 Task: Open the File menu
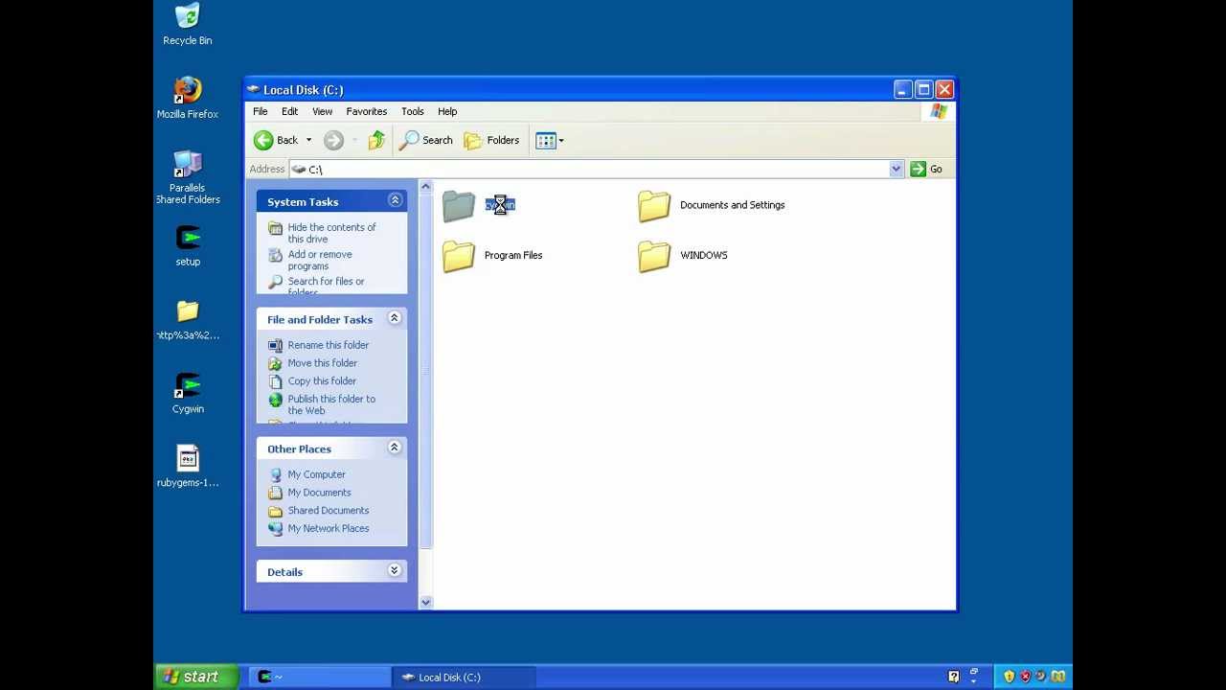pos(260,111)
